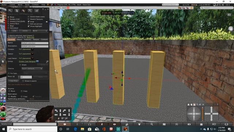Select the Edit tool in build panel

pyautogui.click(x=23, y=11)
